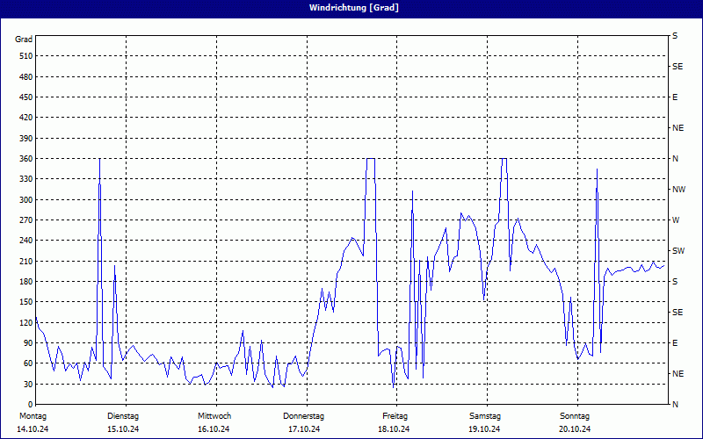Click the date 17.10.24
The width and height of the screenshot is (703, 439).
(x=304, y=429)
